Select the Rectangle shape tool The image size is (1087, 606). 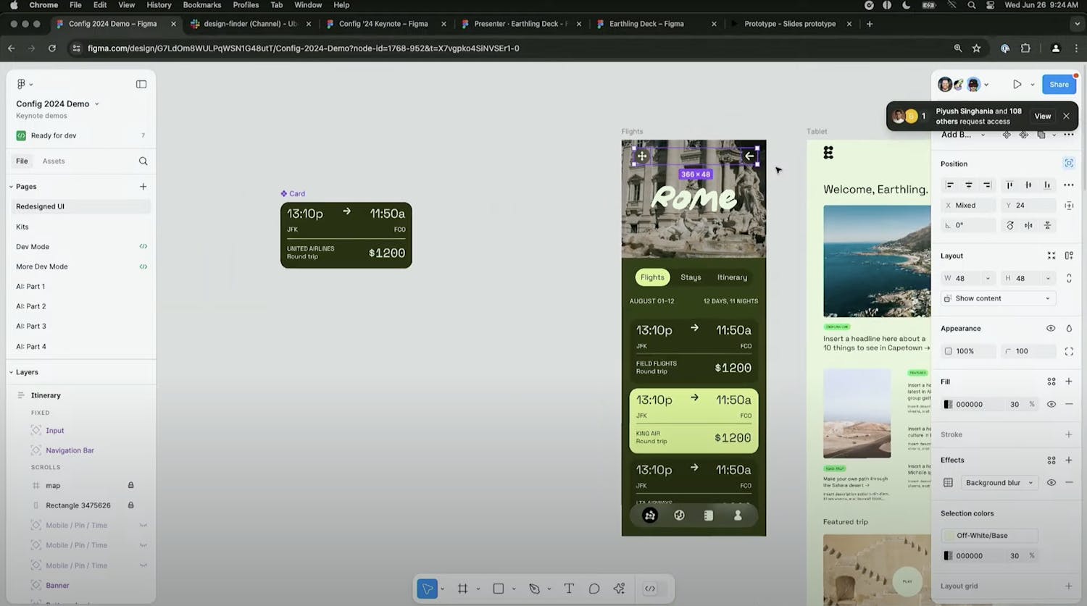[499, 589]
